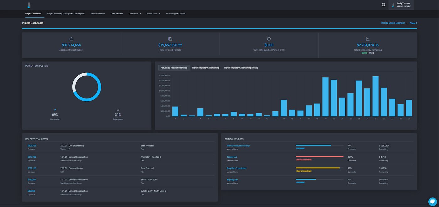Click the Northspyre logo in header
Image resolution: width=439 pixels, height=207 pixels.
(x=29, y=4)
